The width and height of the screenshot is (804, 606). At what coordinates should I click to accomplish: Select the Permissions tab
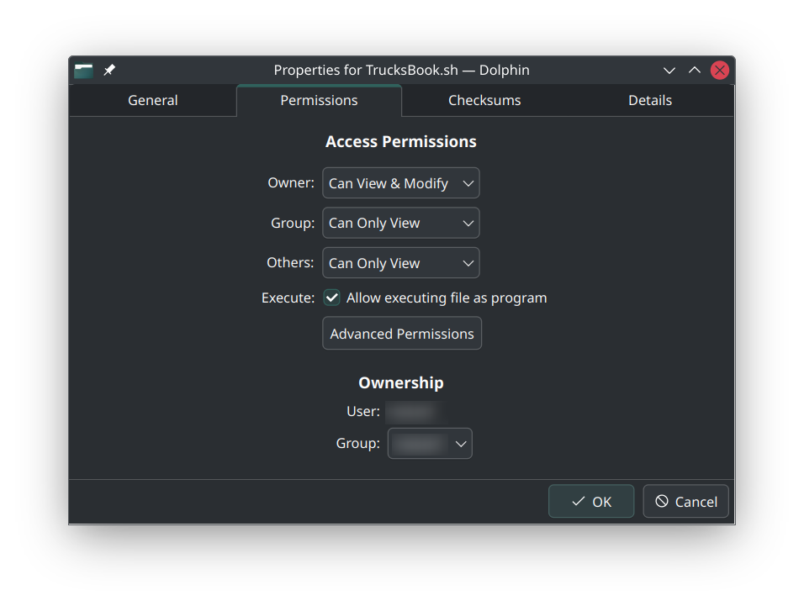[319, 101]
